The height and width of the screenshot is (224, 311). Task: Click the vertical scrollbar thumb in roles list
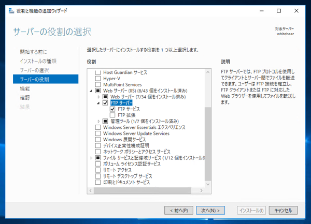208,144
